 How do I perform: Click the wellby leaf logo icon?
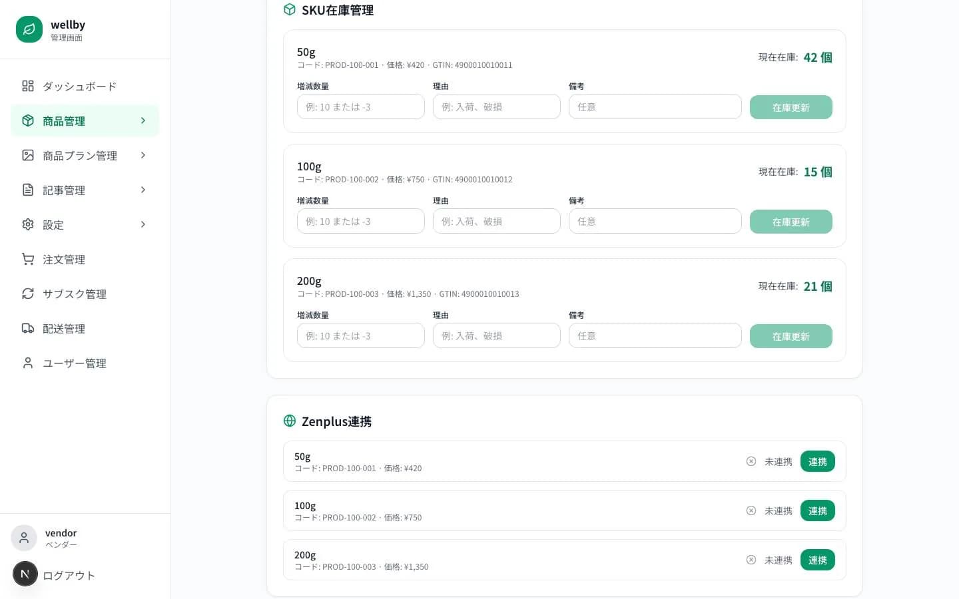tap(29, 29)
